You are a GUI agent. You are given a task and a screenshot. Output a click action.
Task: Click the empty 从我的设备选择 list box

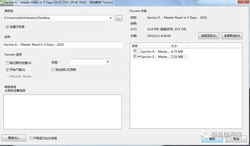pos(62,112)
